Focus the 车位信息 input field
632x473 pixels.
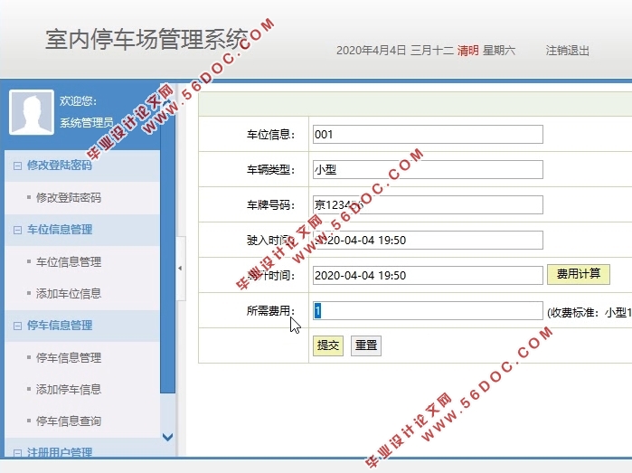coord(428,134)
